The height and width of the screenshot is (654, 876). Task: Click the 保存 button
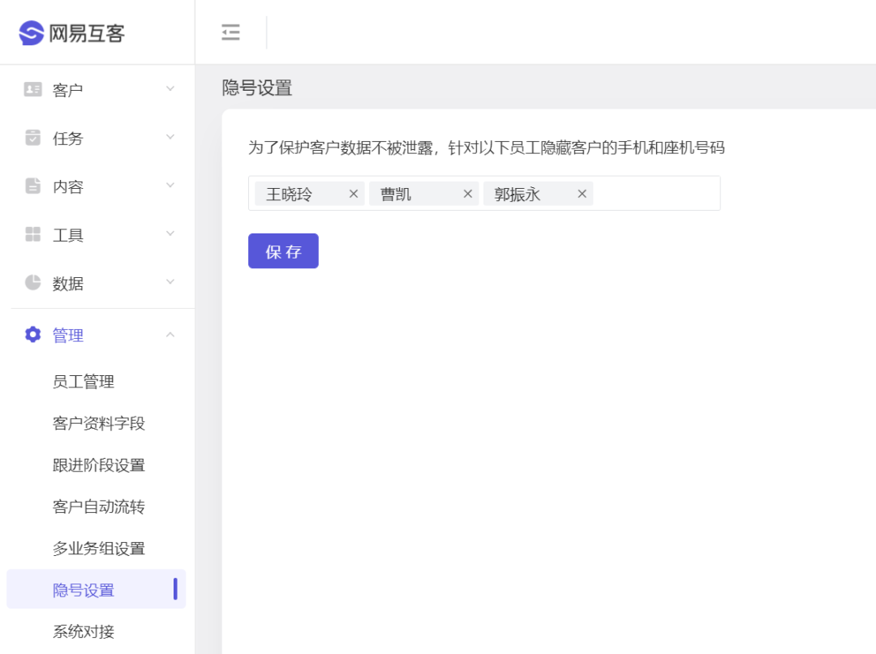[x=283, y=251]
